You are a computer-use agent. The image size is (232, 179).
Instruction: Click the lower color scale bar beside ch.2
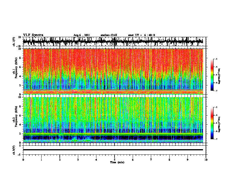point(212,123)
